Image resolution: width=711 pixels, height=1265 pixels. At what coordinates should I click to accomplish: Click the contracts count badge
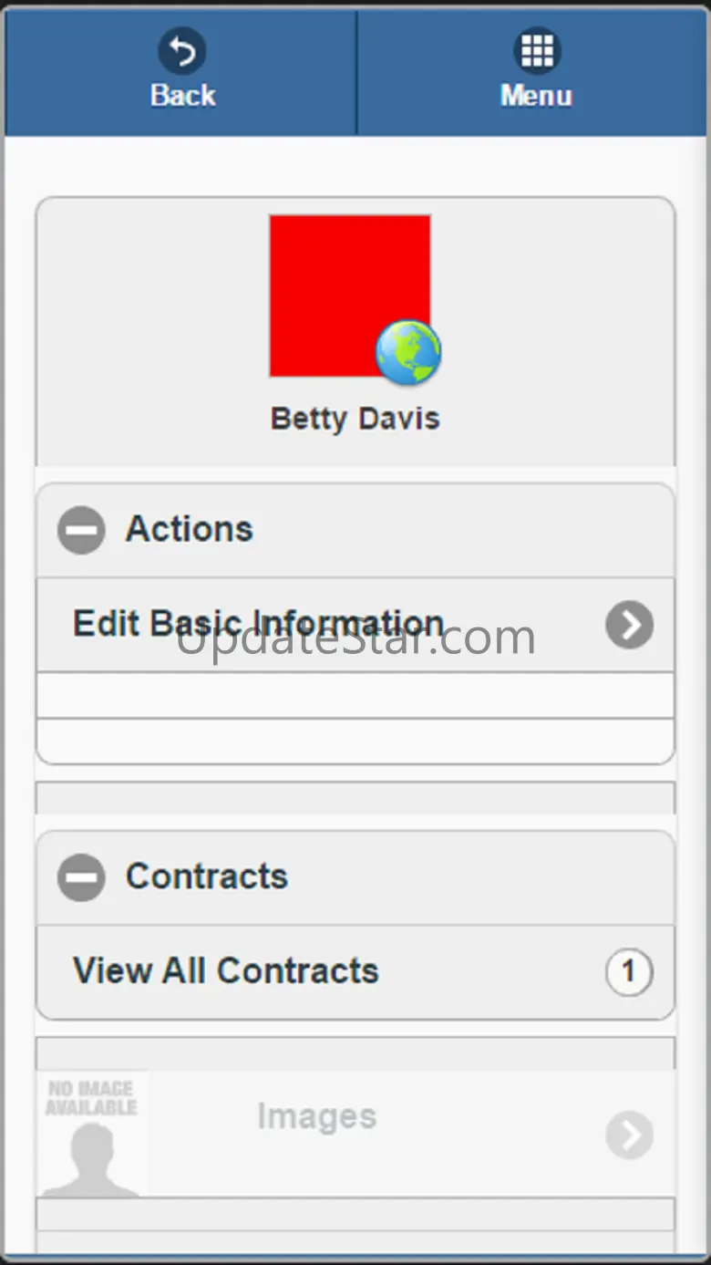coord(628,971)
